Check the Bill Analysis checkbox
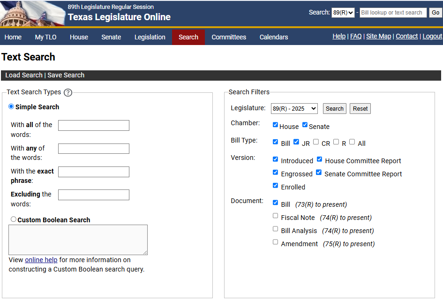 276,229
